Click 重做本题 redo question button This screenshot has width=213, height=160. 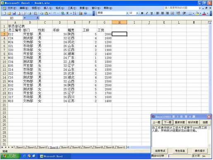(180, 122)
